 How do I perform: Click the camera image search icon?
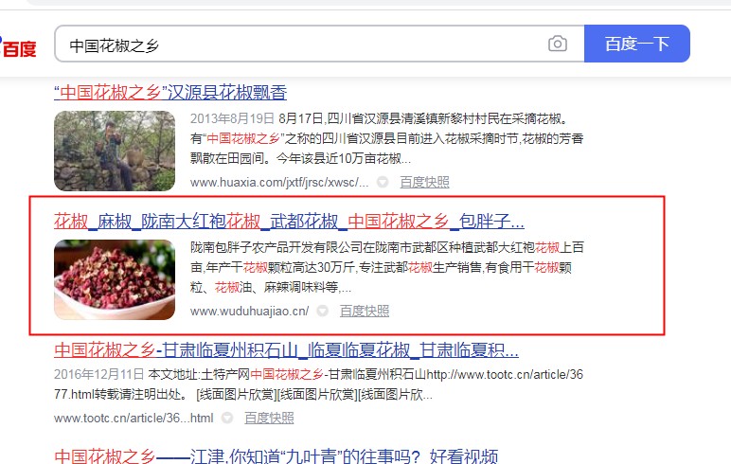tap(557, 44)
